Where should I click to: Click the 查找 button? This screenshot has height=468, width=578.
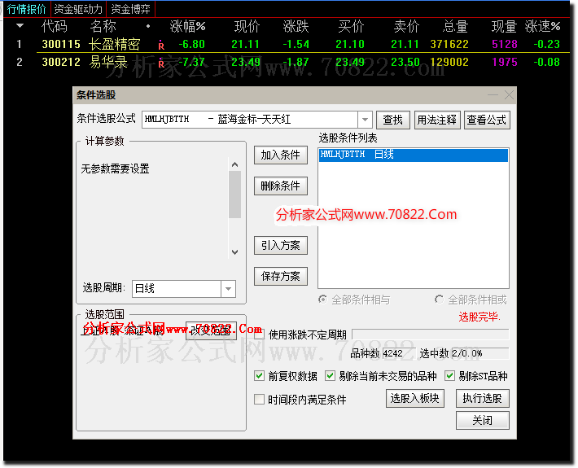[x=393, y=120]
